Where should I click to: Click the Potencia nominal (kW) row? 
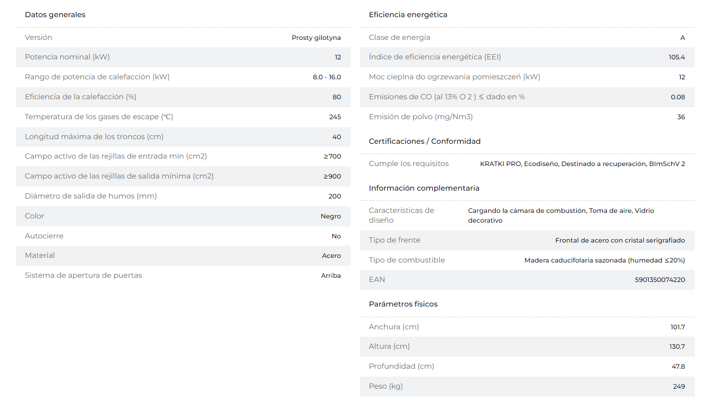click(x=183, y=57)
